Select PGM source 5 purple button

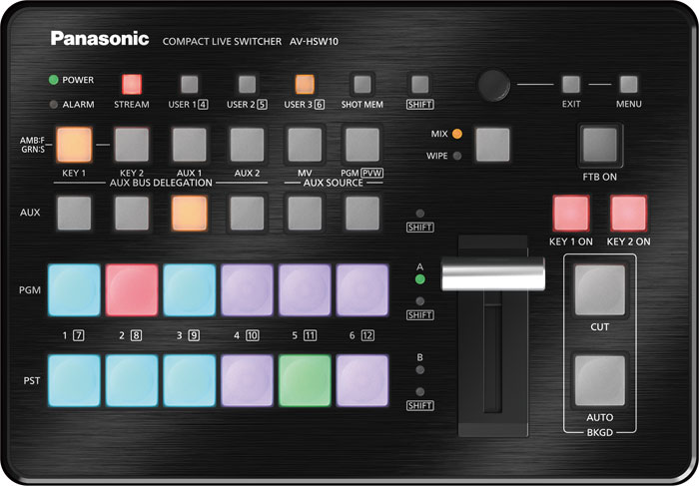coord(305,290)
